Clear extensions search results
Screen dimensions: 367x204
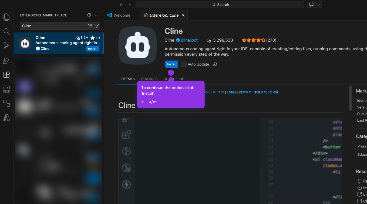point(90,26)
